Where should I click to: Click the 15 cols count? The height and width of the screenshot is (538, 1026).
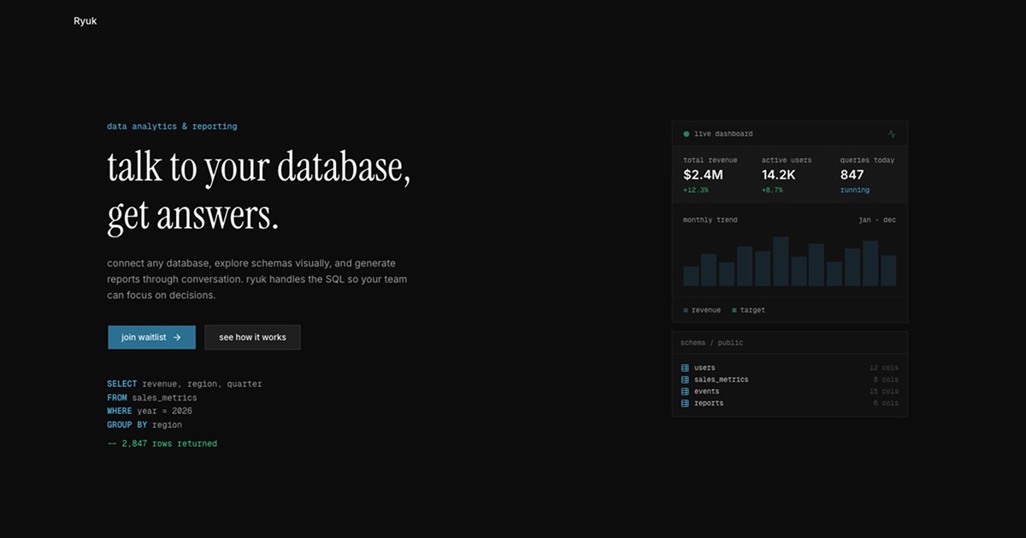tap(884, 392)
